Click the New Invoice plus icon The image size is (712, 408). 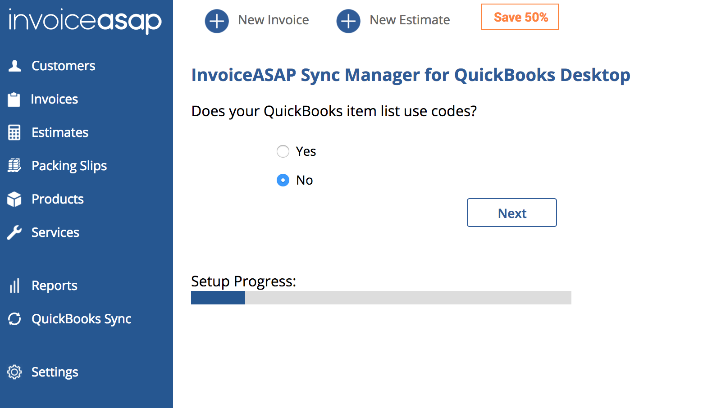217,21
